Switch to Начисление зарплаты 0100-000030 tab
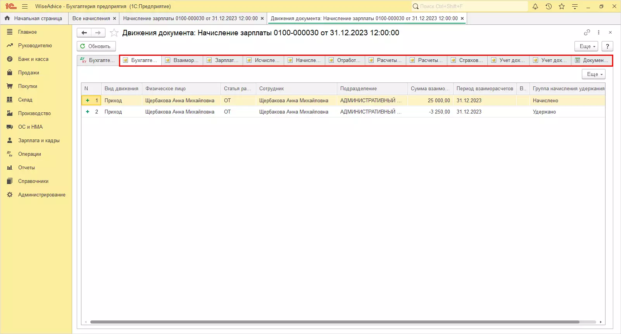The height and width of the screenshot is (334, 621). (190, 19)
